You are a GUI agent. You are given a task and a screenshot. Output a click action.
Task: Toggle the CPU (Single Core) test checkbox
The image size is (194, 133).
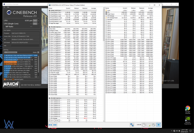[x=39, y=23]
